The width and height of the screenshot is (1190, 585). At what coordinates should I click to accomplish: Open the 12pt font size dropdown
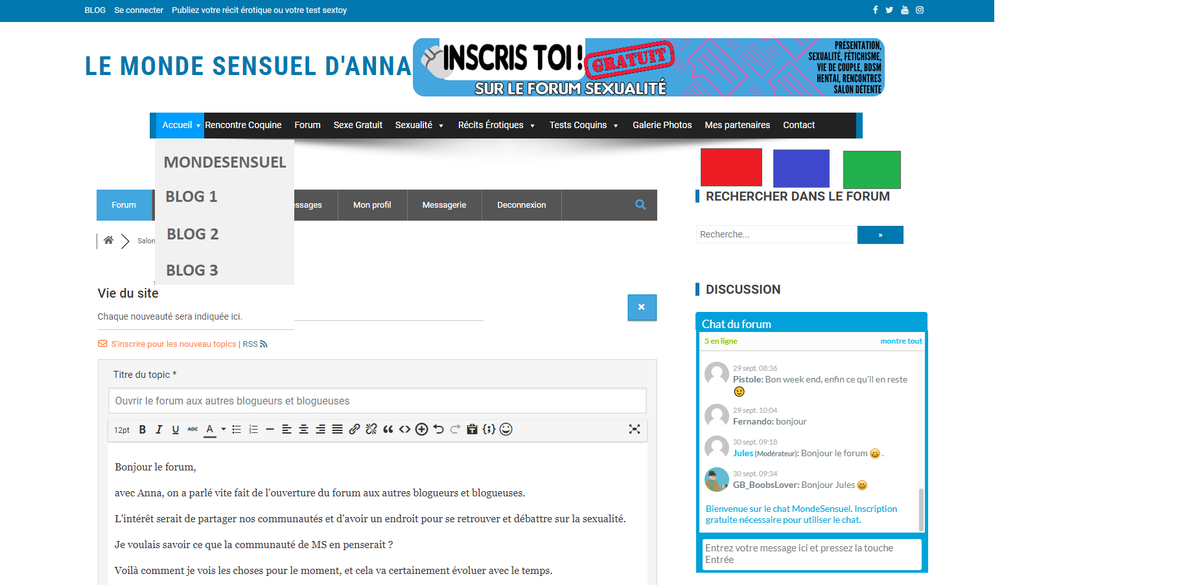(x=122, y=430)
